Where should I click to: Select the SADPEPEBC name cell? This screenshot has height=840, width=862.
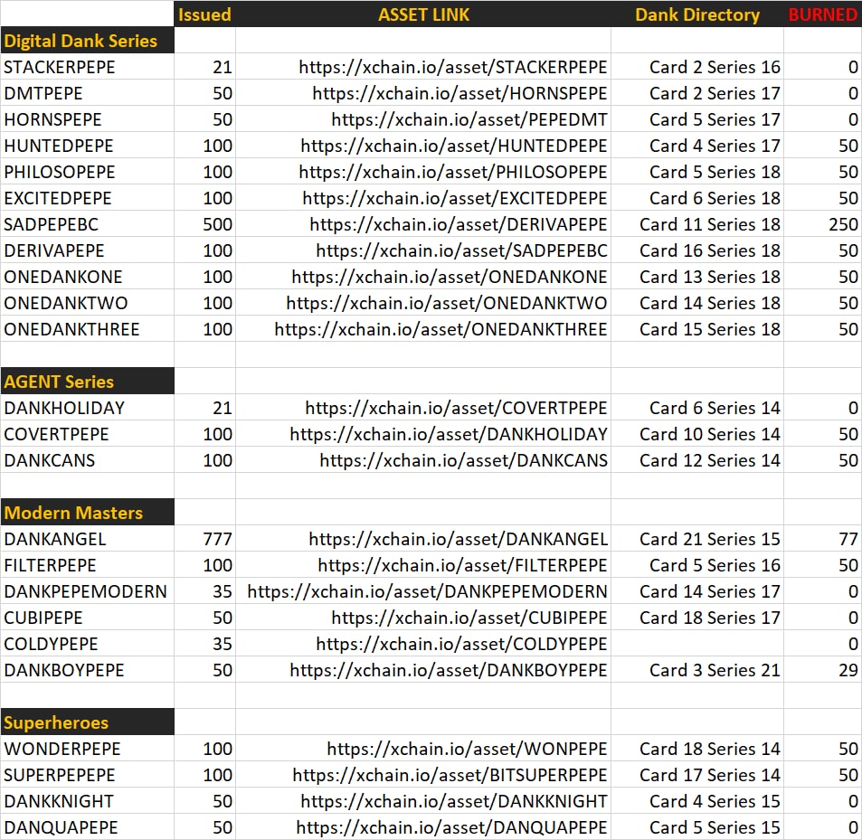pos(87,224)
